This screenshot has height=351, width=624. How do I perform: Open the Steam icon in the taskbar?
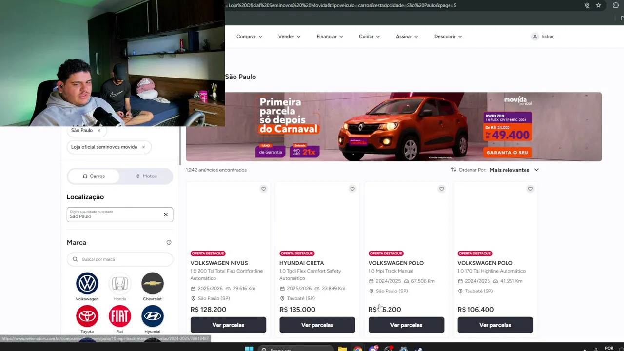[418, 349]
